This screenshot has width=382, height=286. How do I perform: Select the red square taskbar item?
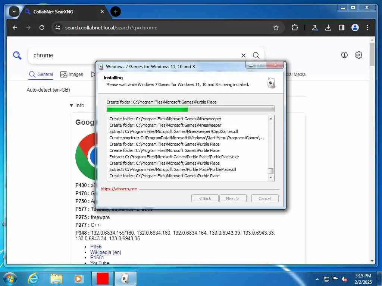[103, 279]
